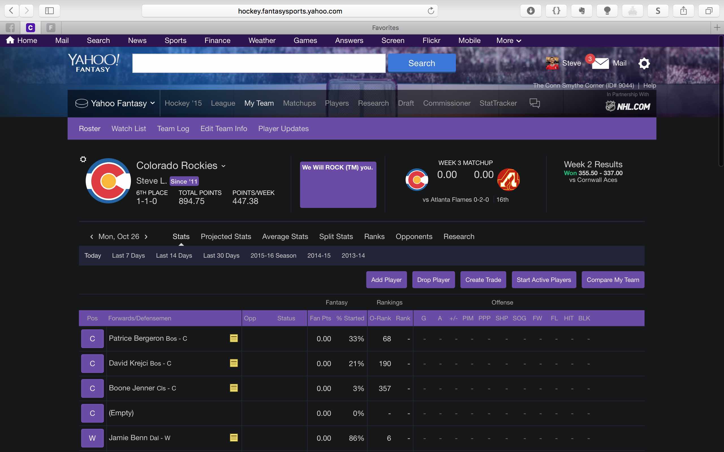Switch to Projected Stats tab
724x452 pixels.
226,236
